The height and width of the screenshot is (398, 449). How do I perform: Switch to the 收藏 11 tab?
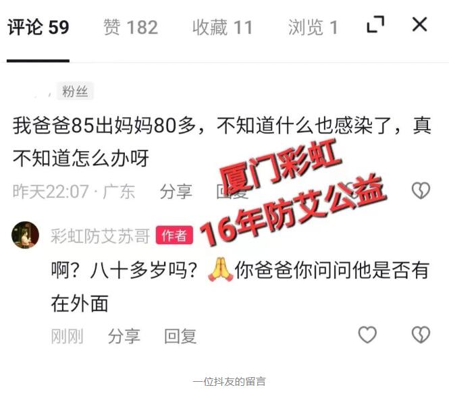tap(222, 28)
